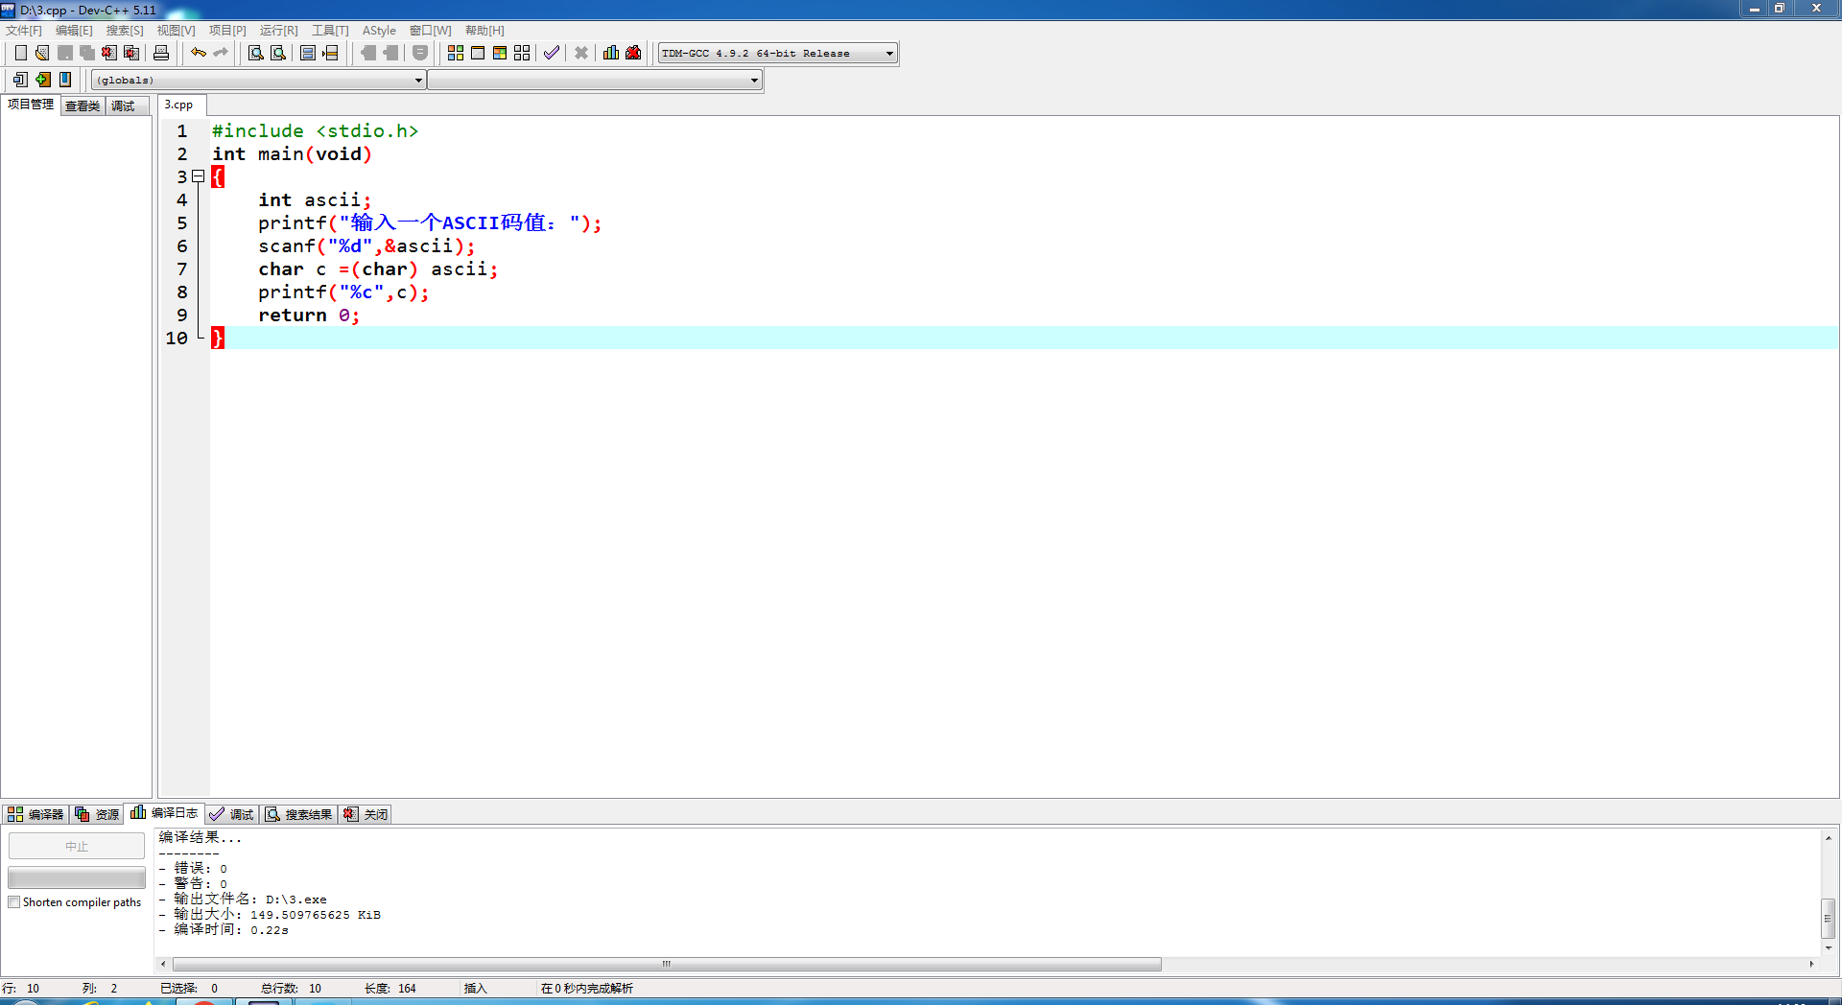This screenshot has width=1842, height=1005.
Task: Open a file using the toolbar icon
Action: [x=42, y=53]
